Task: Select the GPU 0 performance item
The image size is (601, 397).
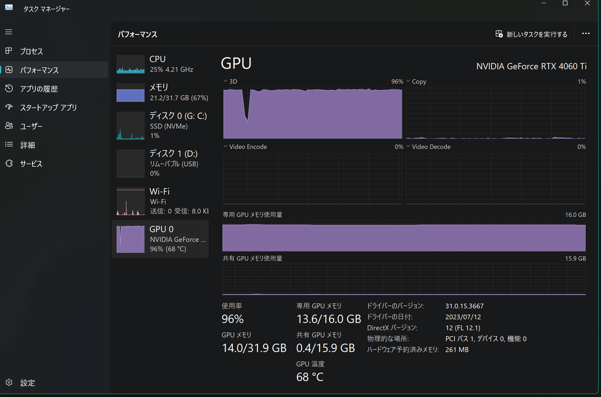Action: click(160, 239)
